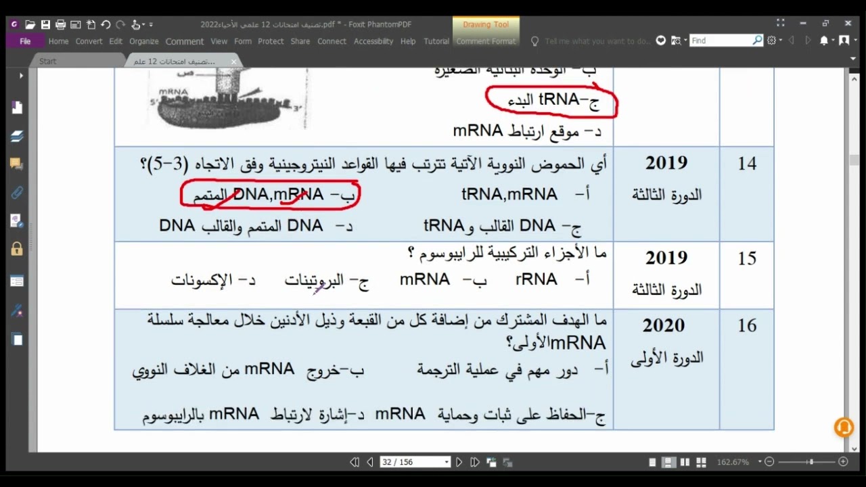Image resolution: width=866 pixels, height=487 pixels.
Task: Click the zoom slider handle
Action: [811, 462]
